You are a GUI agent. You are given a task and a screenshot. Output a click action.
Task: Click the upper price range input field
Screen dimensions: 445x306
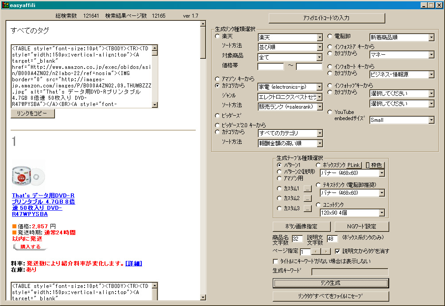[309, 67]
